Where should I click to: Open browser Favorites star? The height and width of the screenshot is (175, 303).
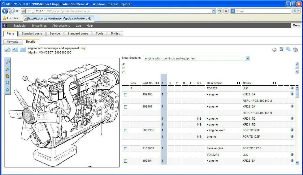(x=4, y=18)
